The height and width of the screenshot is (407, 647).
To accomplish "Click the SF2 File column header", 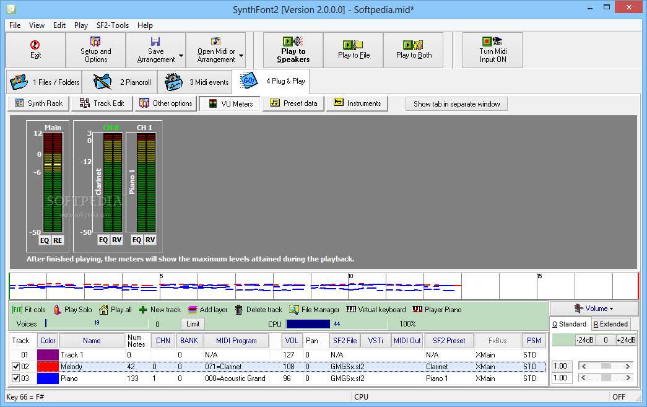I will (x=345, y=341).
